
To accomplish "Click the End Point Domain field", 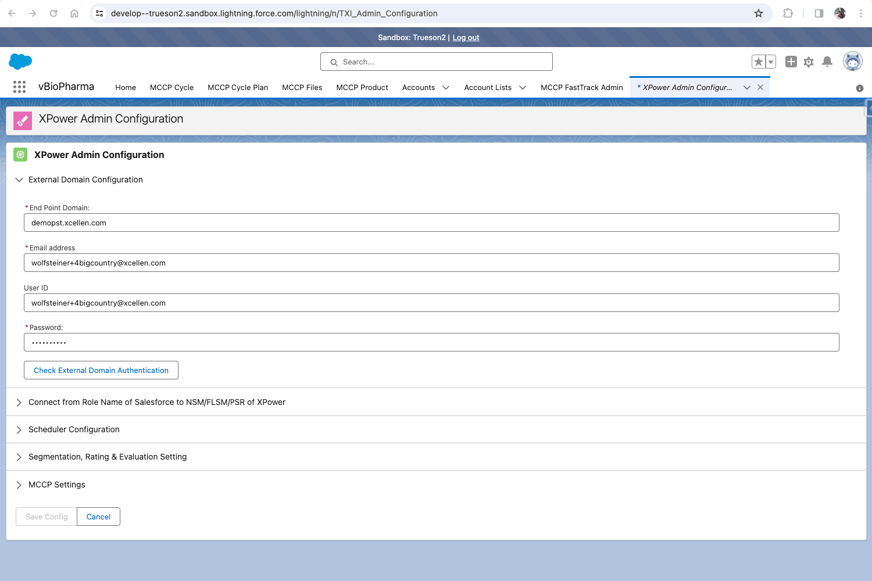I will (431, 223).
